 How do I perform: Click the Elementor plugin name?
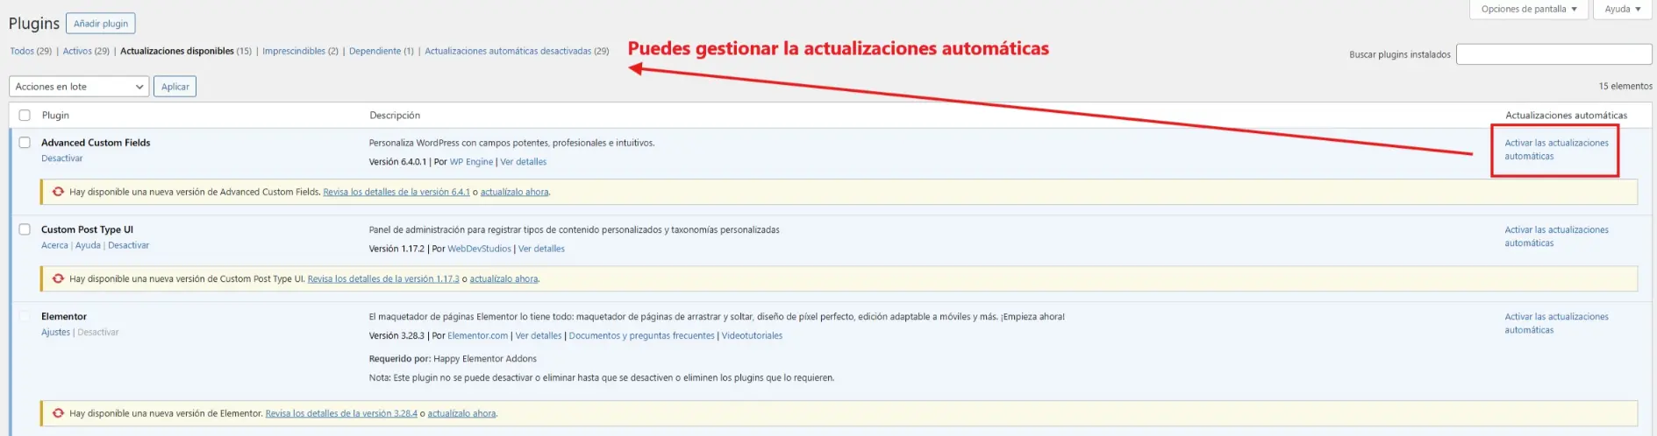[x=64, y=316]
